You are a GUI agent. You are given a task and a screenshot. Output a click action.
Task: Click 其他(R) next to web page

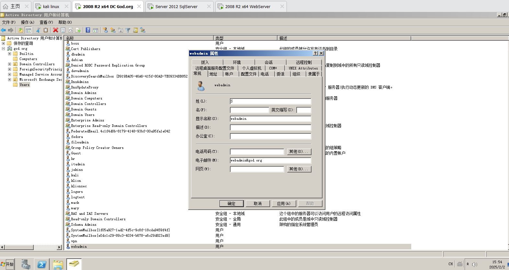tap(299, 169)
